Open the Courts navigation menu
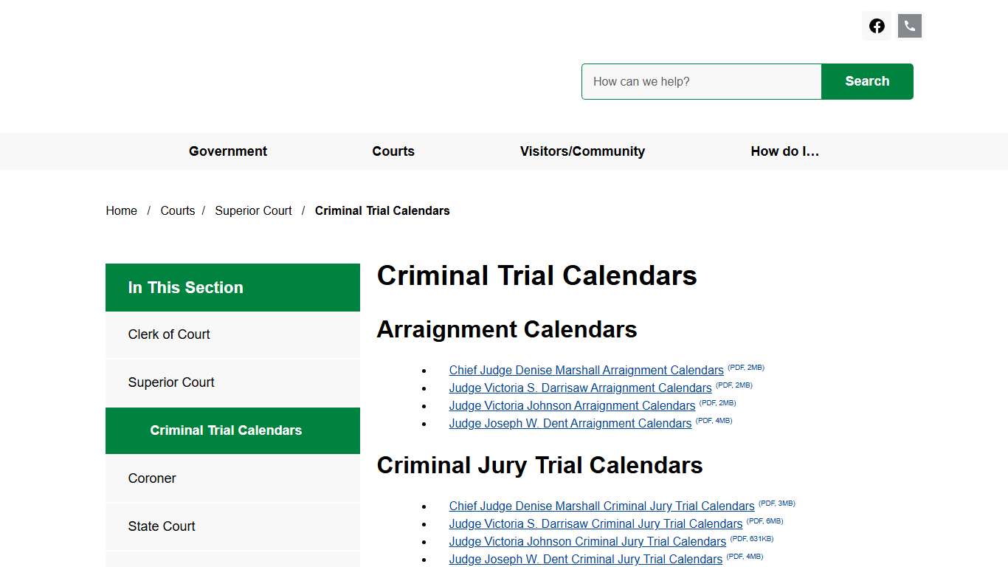This screenshot has height=567, width=1008. point(393,151)
